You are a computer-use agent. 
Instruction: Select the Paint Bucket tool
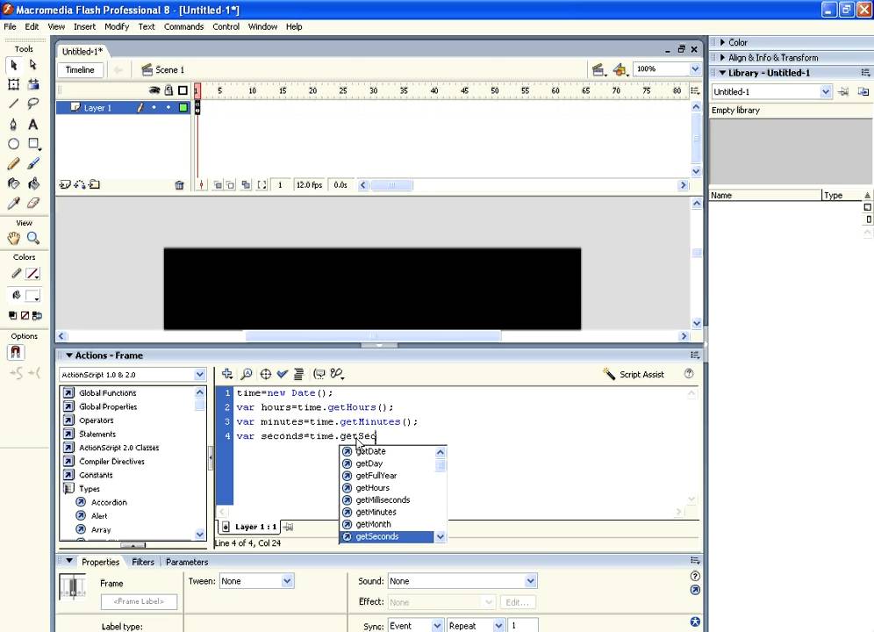click(x=33, y=183)
